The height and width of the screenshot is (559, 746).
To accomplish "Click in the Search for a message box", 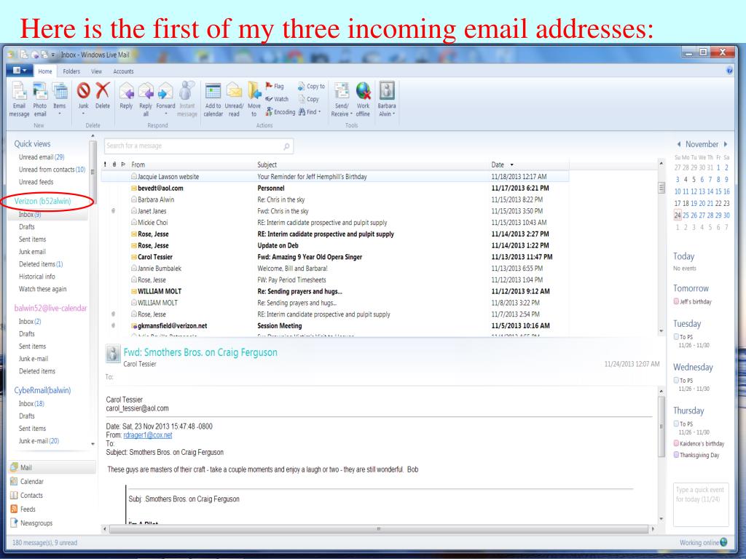I will click(x=198, y=146).
